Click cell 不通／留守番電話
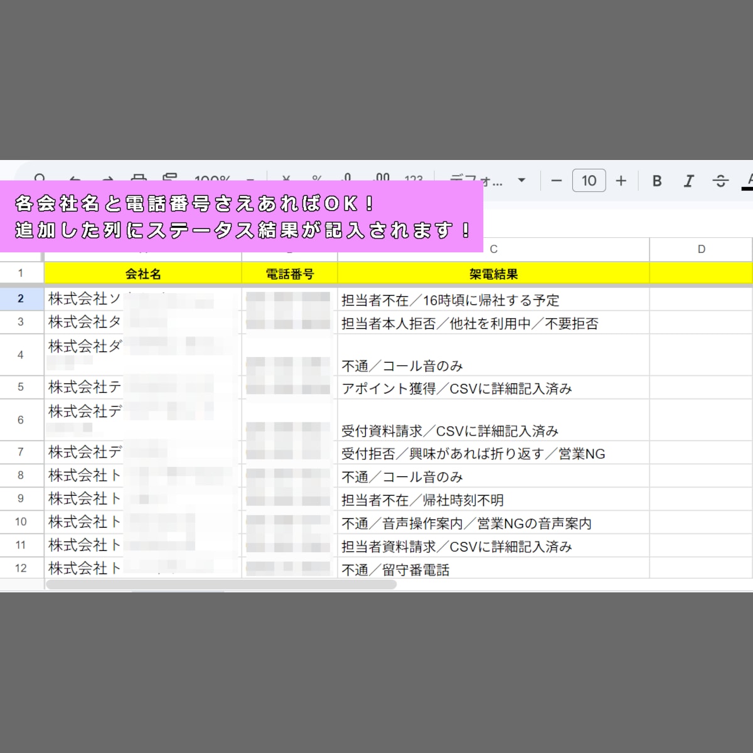This screenshot has height=753, width=753. point(493,569)
